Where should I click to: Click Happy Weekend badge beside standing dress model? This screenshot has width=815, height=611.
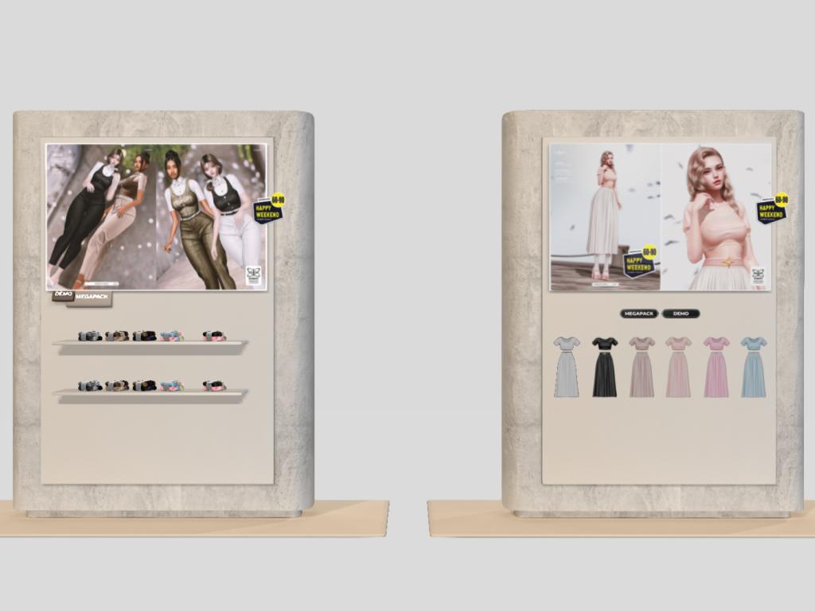click(x=640, y=262)
